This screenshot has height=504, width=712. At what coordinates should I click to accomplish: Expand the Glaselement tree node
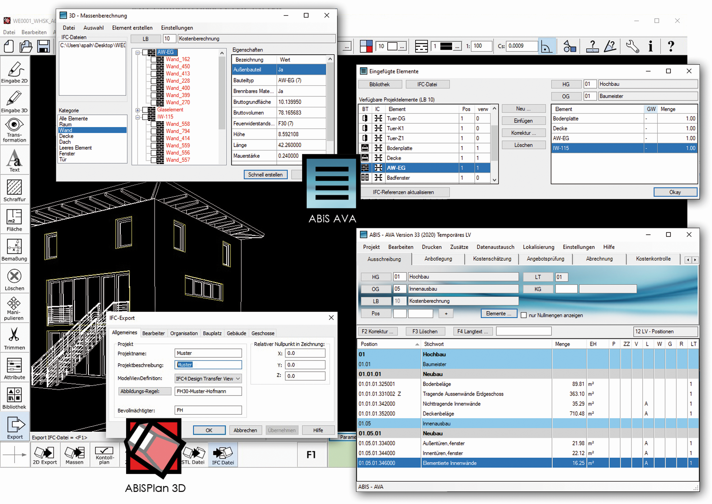pyautogui.click(x=138, y=110)
